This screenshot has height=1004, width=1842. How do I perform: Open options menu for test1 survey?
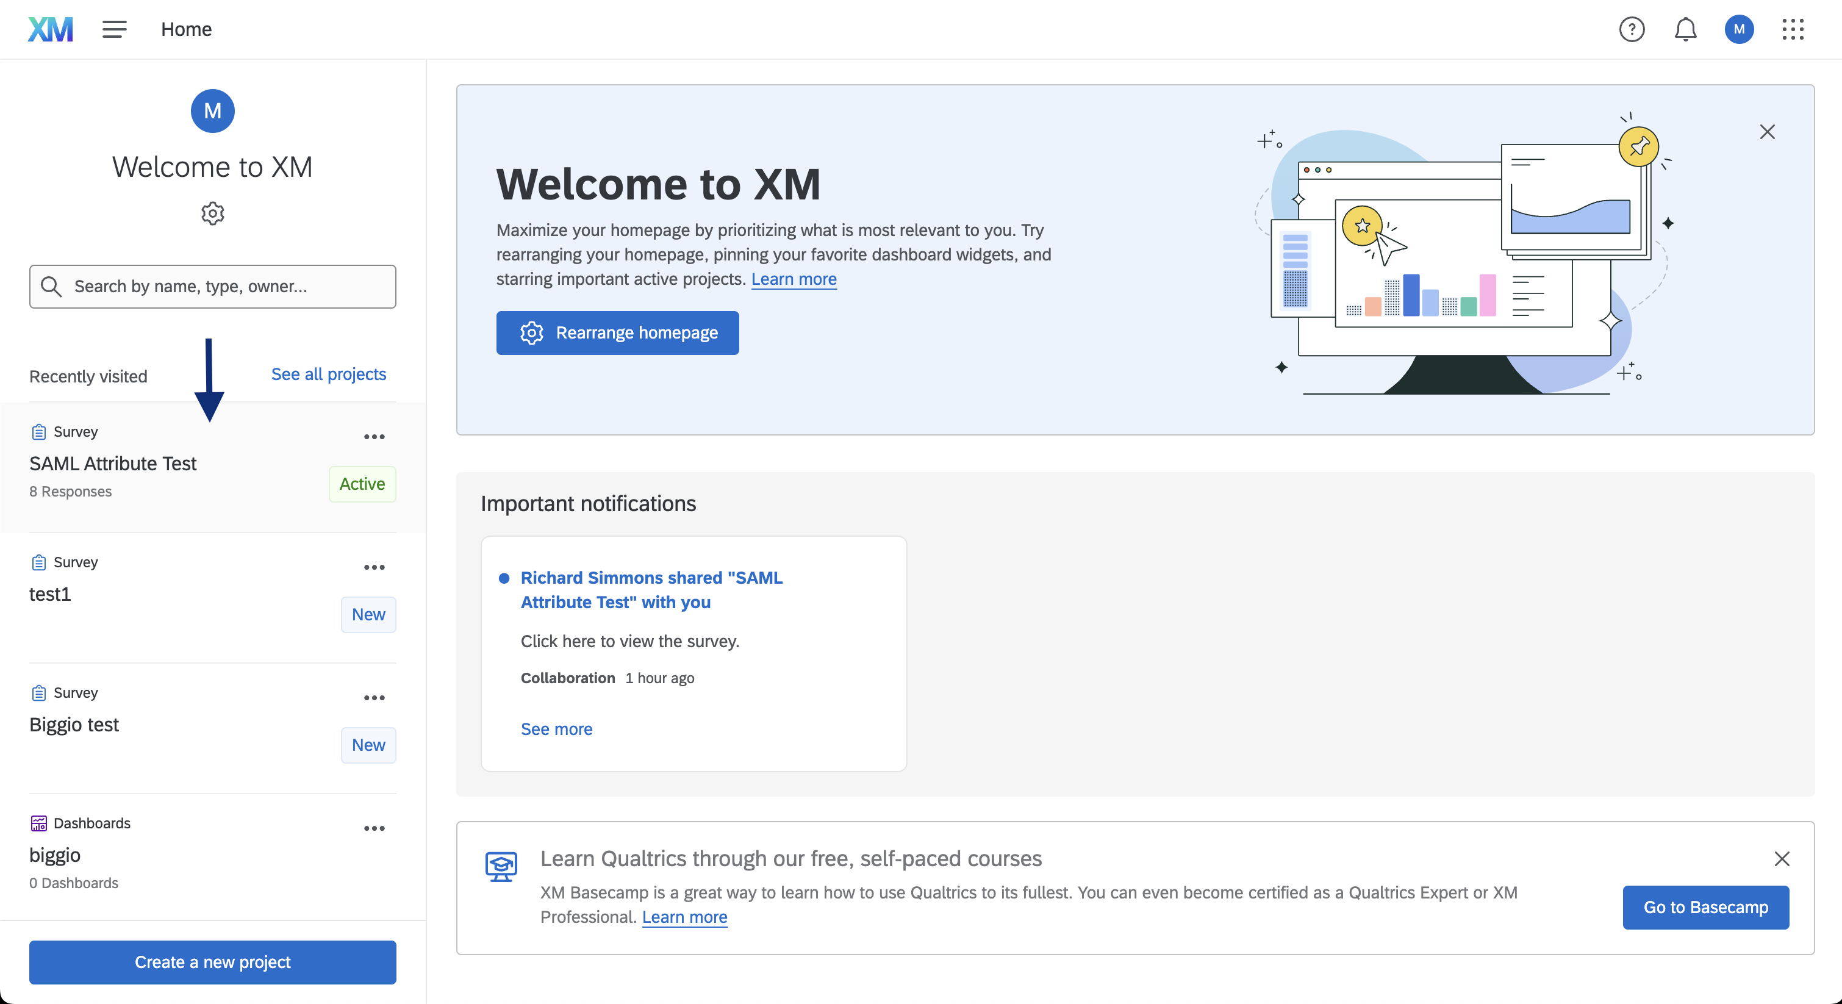[374, 567]
